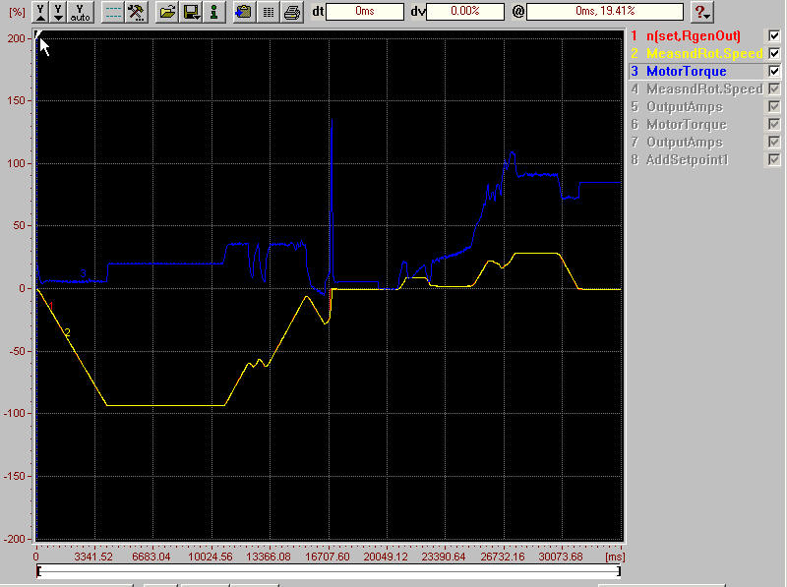Show trace information via green i icon
This screenshot has width=787, height=587.
[214, 12]
